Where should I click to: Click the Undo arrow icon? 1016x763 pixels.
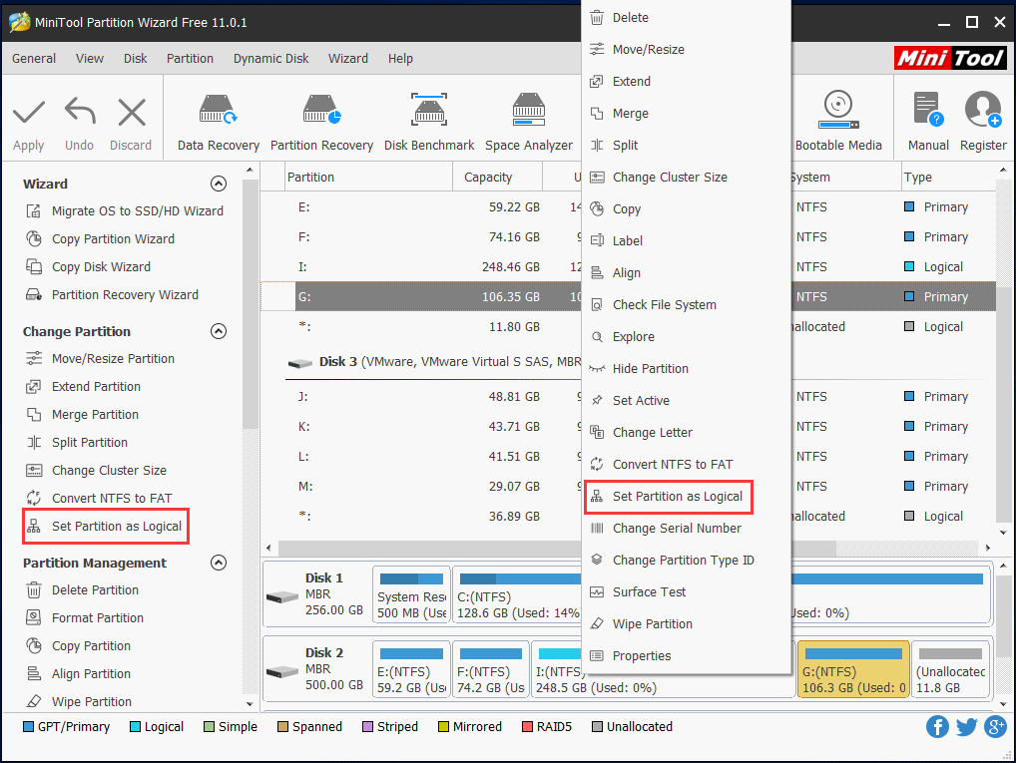click(80, 112)
